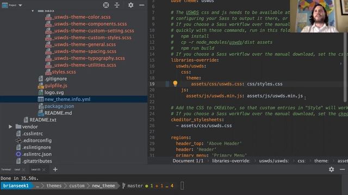The width and height of the screenshot is (348, 195).
Task: Open terminal panel settings gear
Action: pyautogui.click(x=331, y=170)
